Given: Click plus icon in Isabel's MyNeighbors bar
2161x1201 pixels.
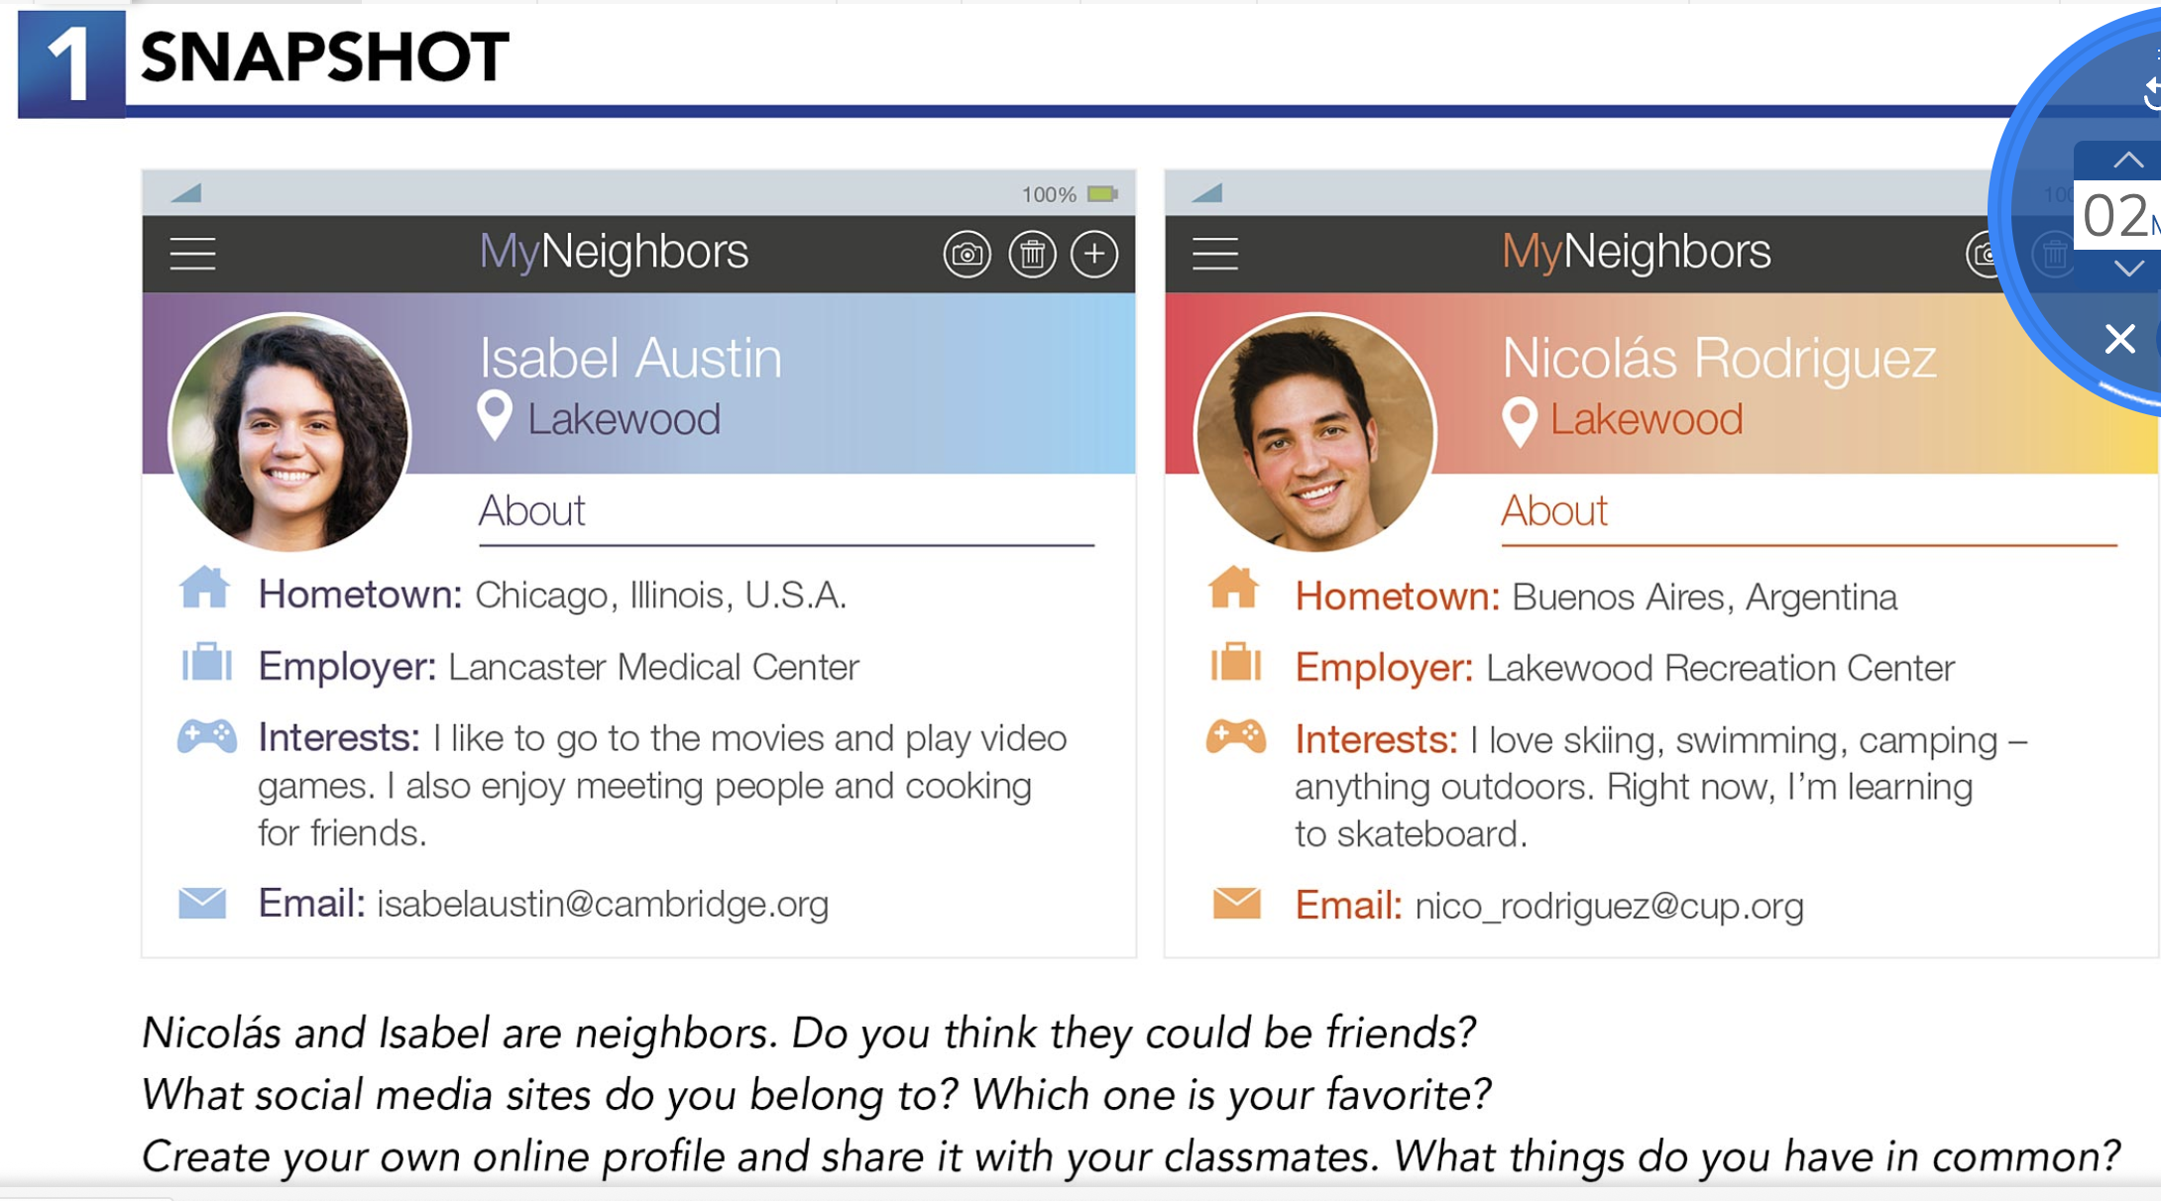Looking at the screenshot, I should (1094, 255).
